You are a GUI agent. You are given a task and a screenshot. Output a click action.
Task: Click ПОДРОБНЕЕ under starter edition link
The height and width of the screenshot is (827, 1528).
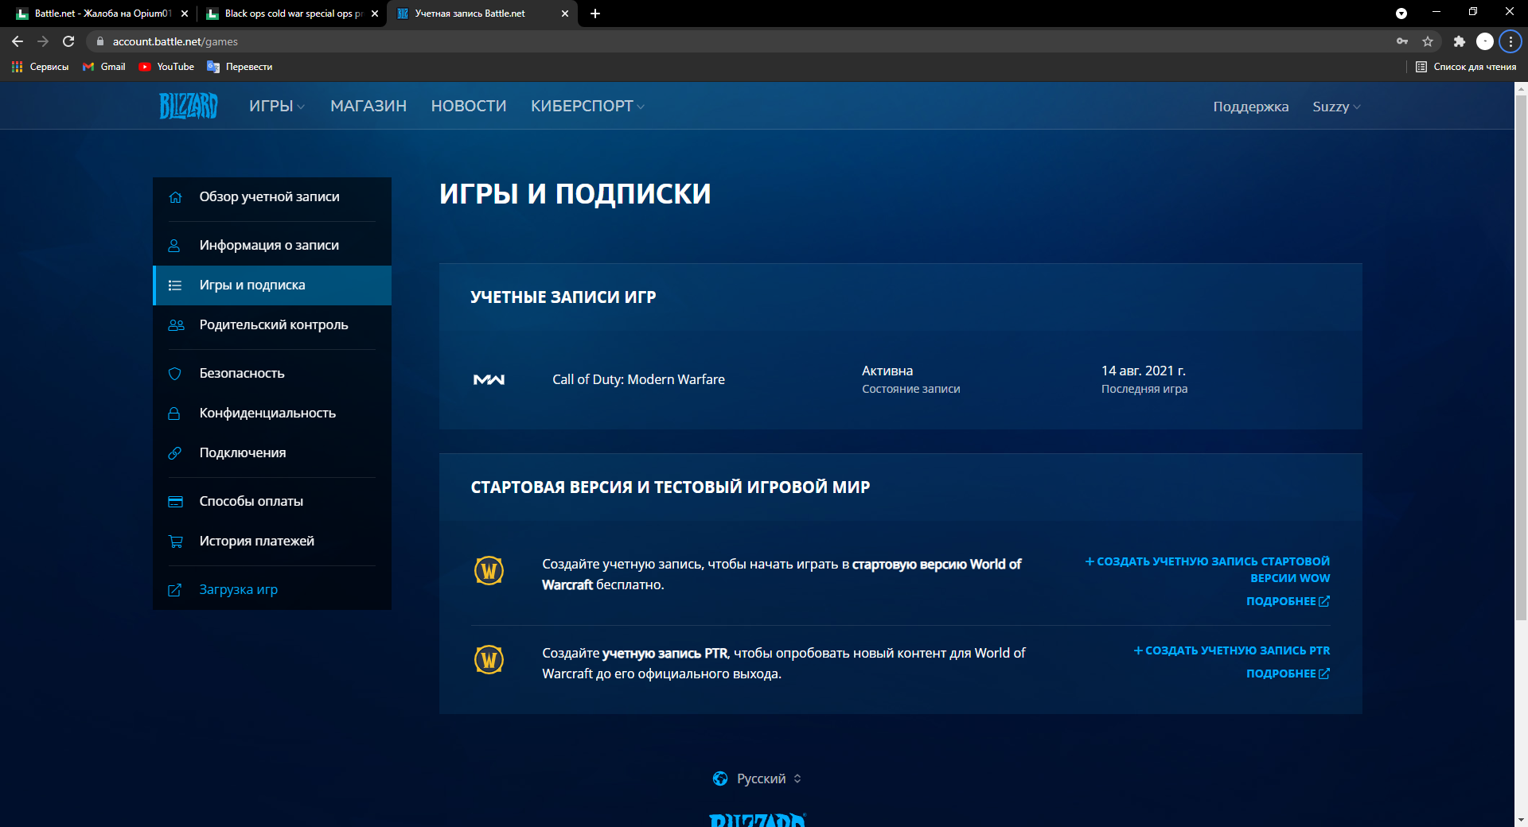click(x=1288, y=601)
